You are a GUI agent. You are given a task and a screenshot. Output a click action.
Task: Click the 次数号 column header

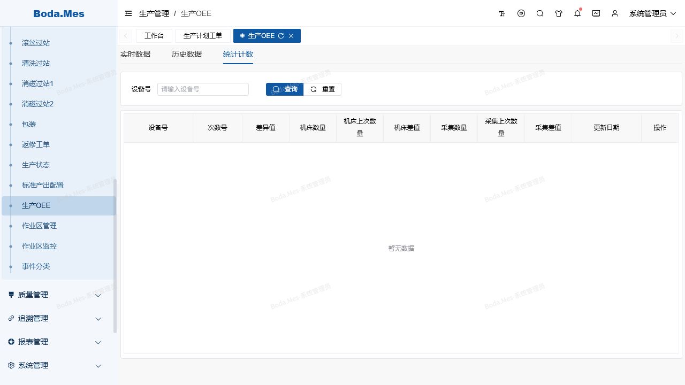pyautogui.click(x=218, y=128)
